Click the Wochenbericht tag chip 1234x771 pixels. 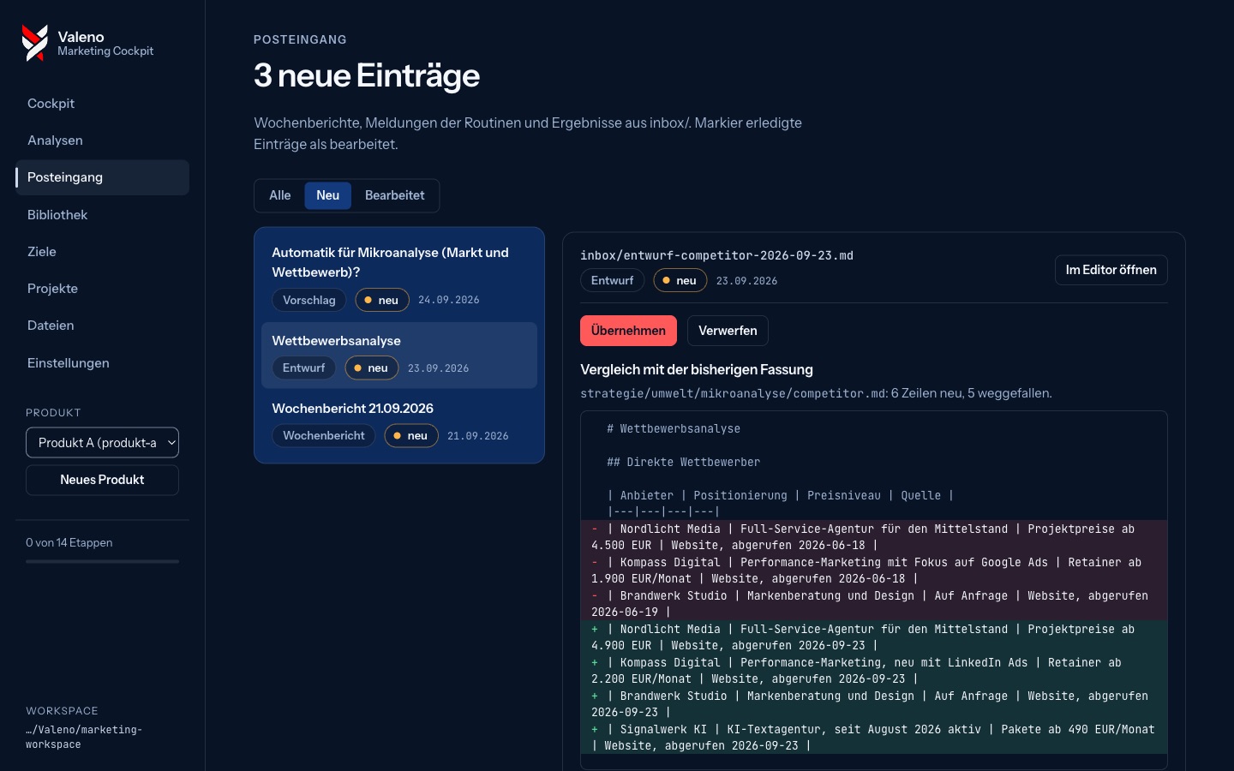click(x=324, y=435)
